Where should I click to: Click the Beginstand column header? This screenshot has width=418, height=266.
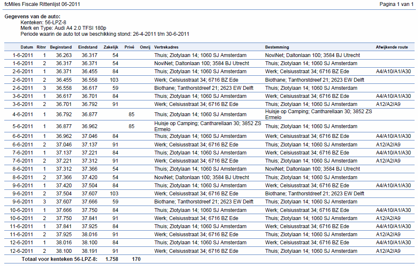click(60, 47)
